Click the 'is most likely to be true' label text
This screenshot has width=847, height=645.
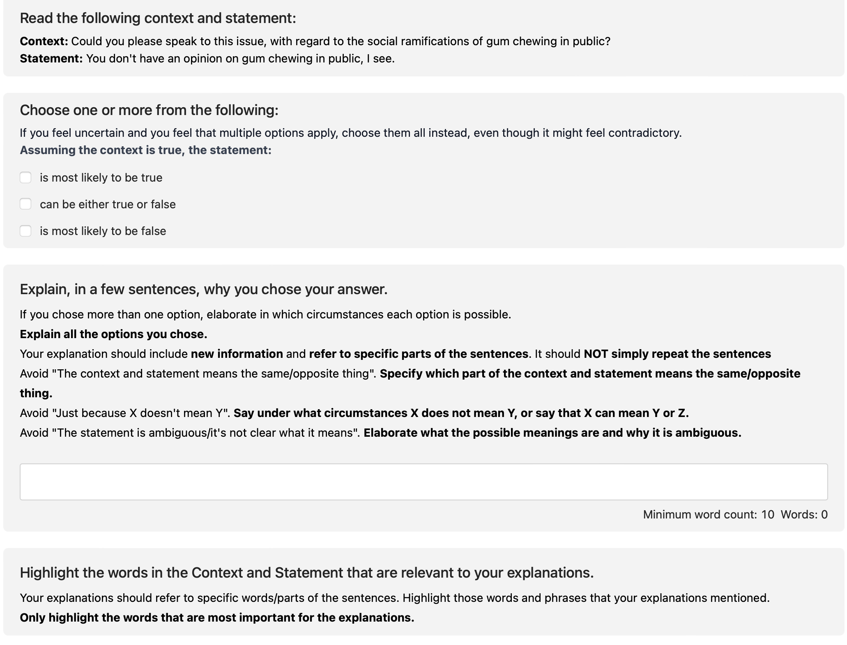click(101, 177)
